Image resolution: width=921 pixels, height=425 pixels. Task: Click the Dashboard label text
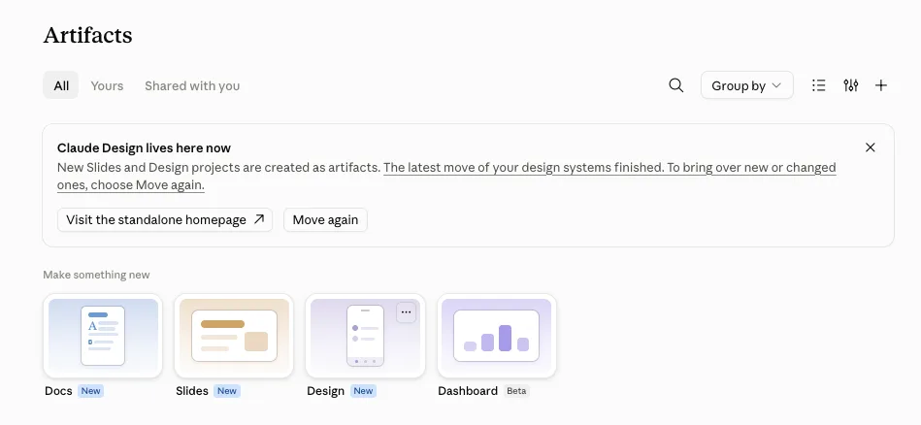(468, 391)
